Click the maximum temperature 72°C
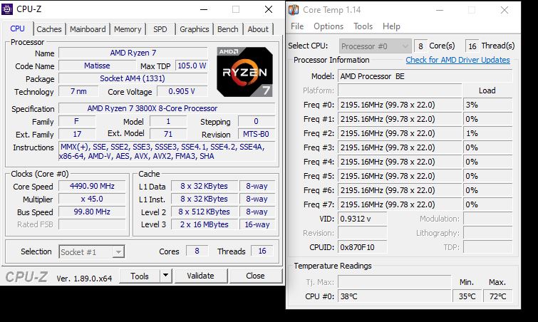This screenshot has height=322, width=538. [497, 296]
